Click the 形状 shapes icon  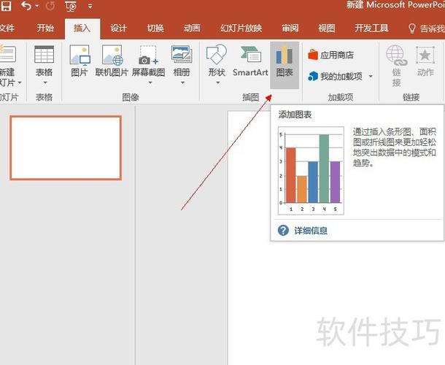click(x=217, y=55)
